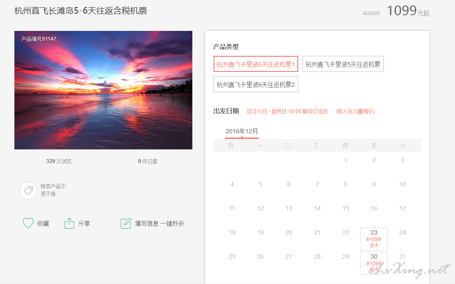Click the (成人与儿童同价) note
The width and height of the screenshot is (455, 284).
click(355, 111)
